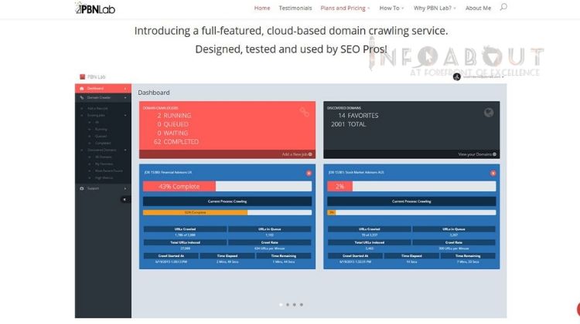Image resolution: width=580 pixels, height=324 pixels.
Task: Collapse the Existing Jobs sidebar group arrow
Action: (x=125, y=116)
